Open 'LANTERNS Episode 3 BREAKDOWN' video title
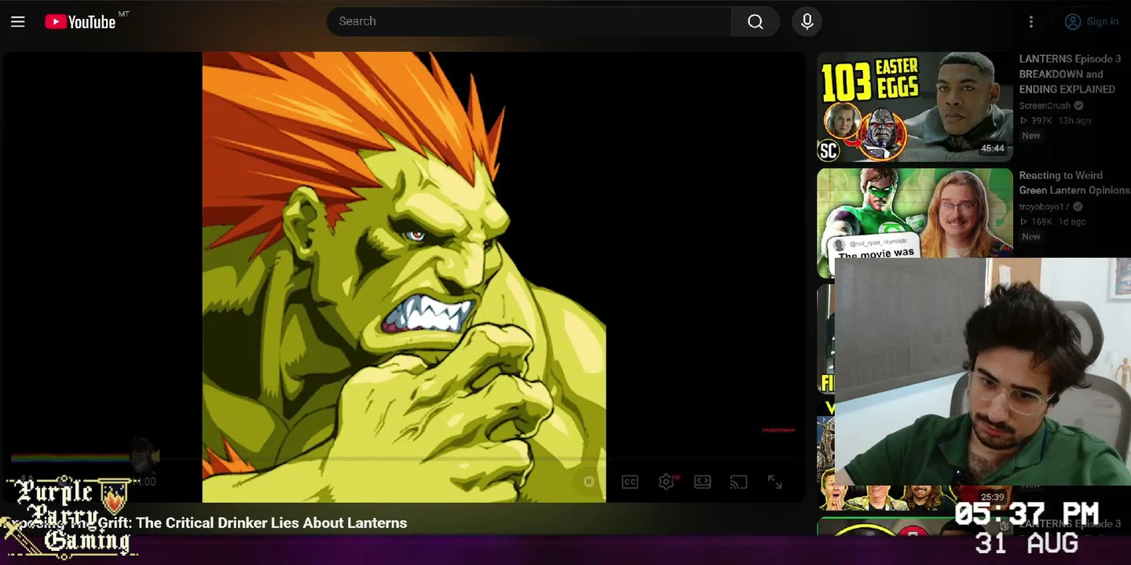The width and height of the screenshot is (1131, 565). (x=1070, y=74)
